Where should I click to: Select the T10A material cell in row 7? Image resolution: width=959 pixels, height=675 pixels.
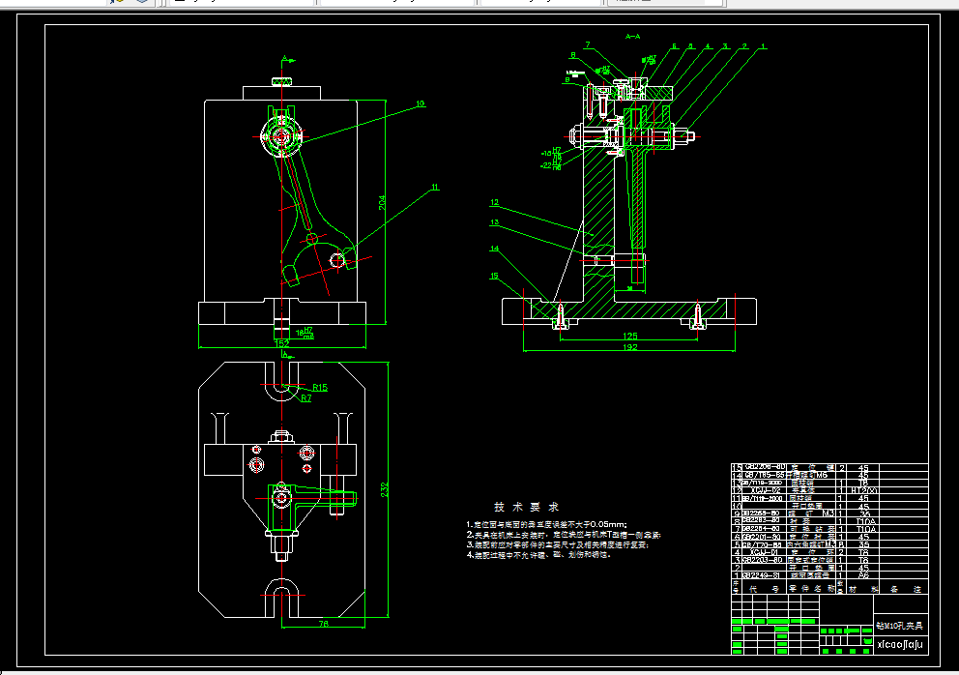(865, 529)
